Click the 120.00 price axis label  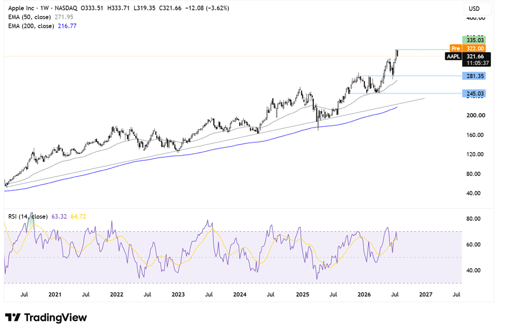tap(475, 154)
